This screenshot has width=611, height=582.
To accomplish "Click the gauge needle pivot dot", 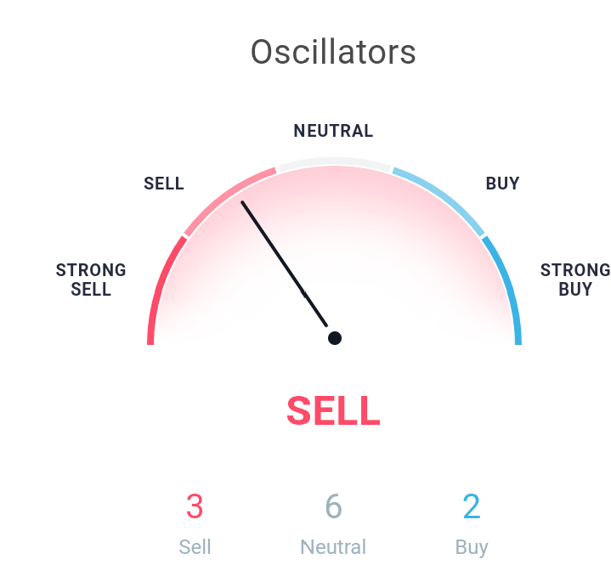I will (x=335, y=338).
